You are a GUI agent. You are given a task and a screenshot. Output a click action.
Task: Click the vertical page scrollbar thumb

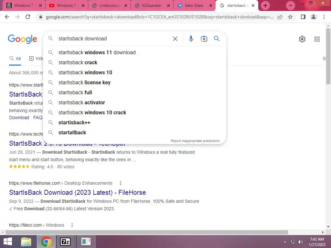point(328,56)
